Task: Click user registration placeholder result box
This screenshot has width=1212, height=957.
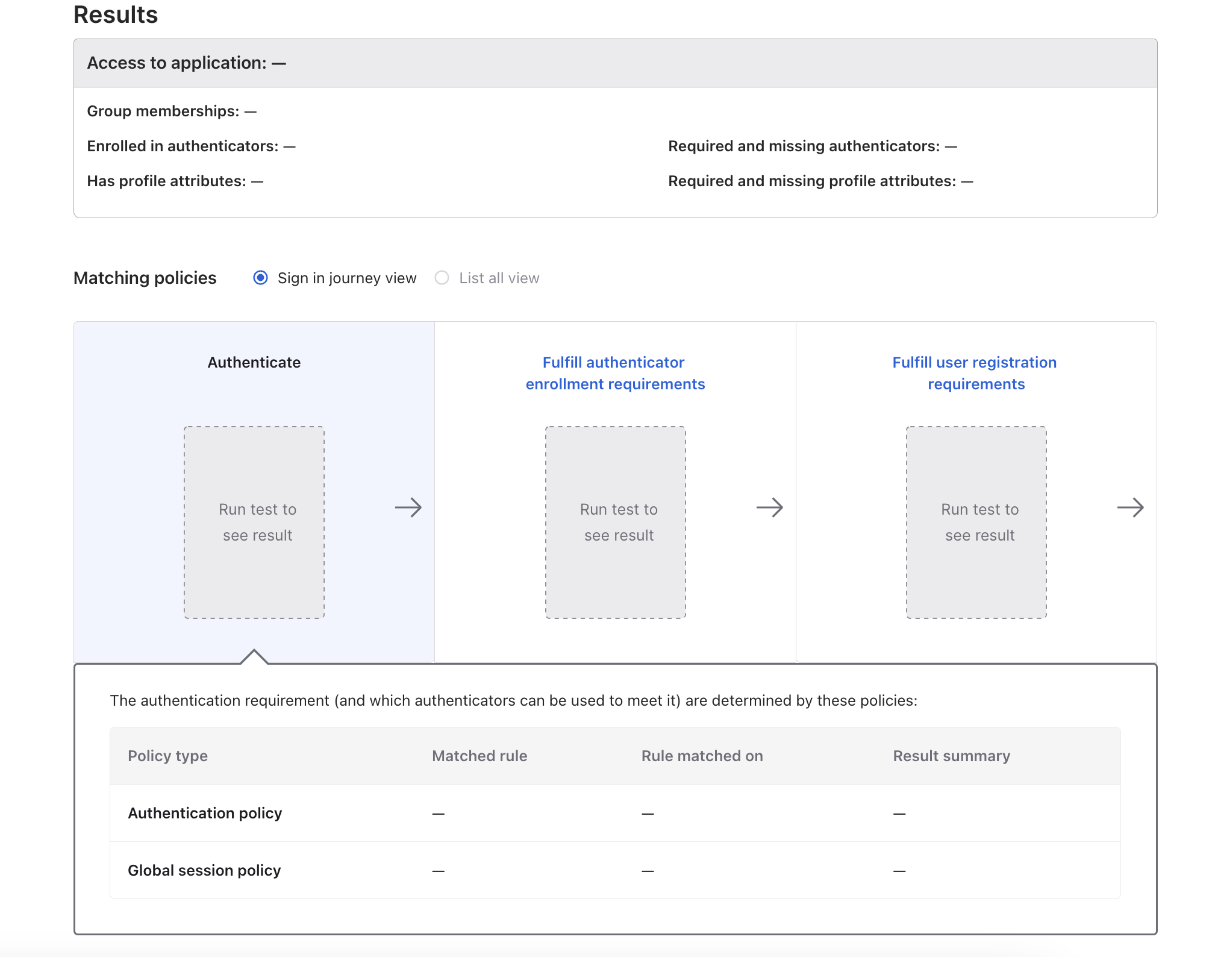Action: pyautogui.click(x=976, y=522)
